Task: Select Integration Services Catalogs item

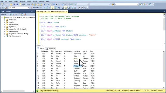Action: pos(18,34)
